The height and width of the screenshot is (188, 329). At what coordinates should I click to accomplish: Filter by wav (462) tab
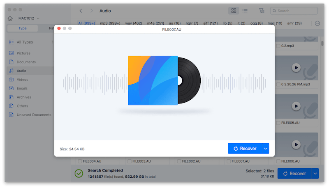pyautogui.click(x=134, y=23)
